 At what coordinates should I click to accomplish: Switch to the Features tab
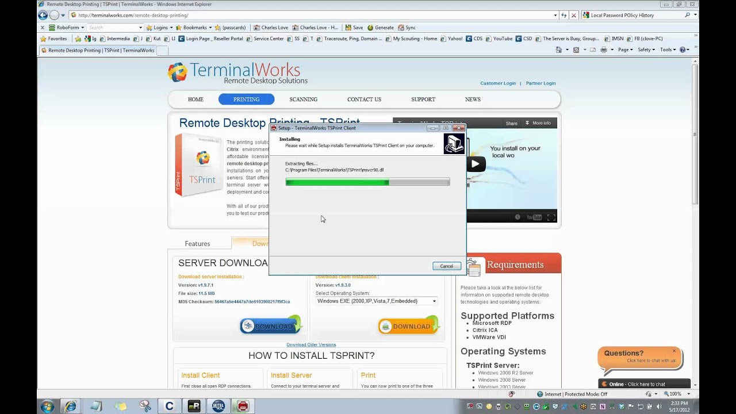pyautogui.click(x=197, y=244)
